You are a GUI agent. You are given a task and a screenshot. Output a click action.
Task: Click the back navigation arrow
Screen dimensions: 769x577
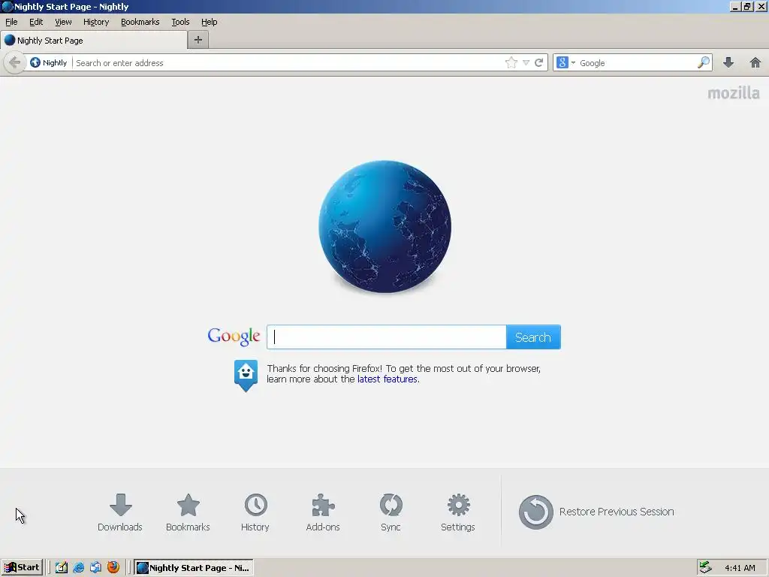pos(15,62)
